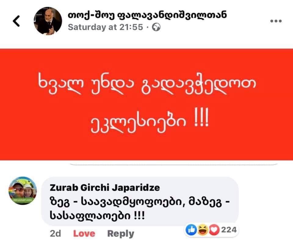The height and width of the screenshot is (249, 293).
Task: Toggle the Love reaction on the comment
Action: (x=84, y=233)
